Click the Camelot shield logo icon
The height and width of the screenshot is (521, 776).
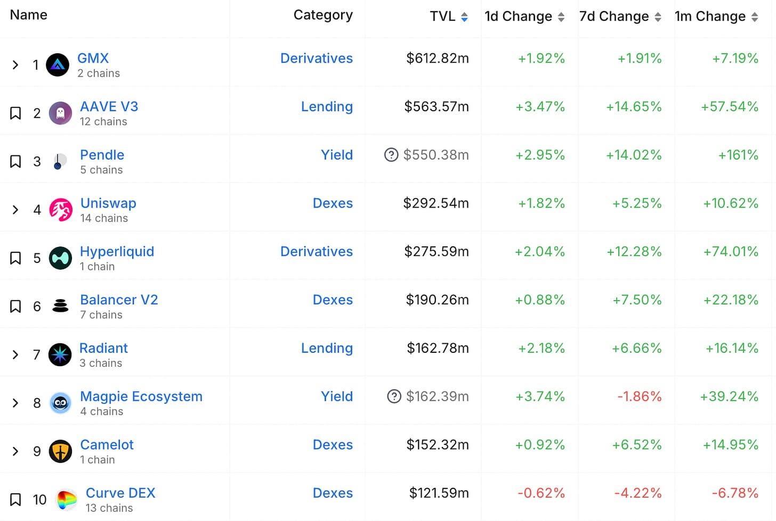pyautogui.click(x=60, y=451)
